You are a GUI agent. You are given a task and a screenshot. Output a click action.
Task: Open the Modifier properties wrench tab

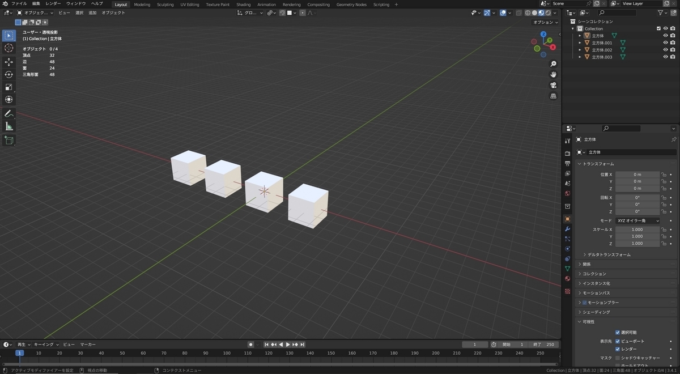point(567,229)
